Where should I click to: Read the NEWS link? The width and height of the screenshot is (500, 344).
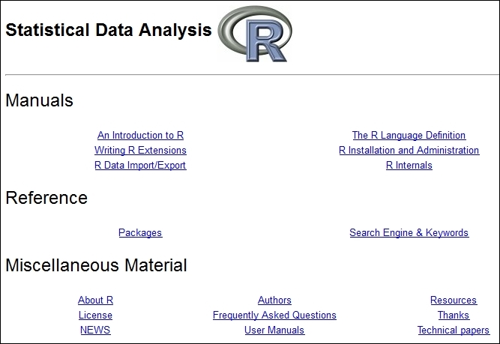click(95, 330)
